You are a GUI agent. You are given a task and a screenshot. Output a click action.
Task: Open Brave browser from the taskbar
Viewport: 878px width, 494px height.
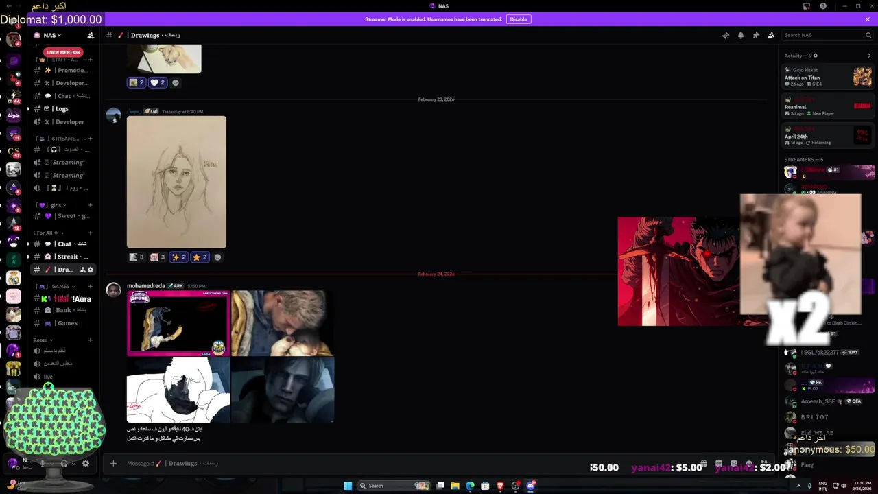tap(500, 486)
